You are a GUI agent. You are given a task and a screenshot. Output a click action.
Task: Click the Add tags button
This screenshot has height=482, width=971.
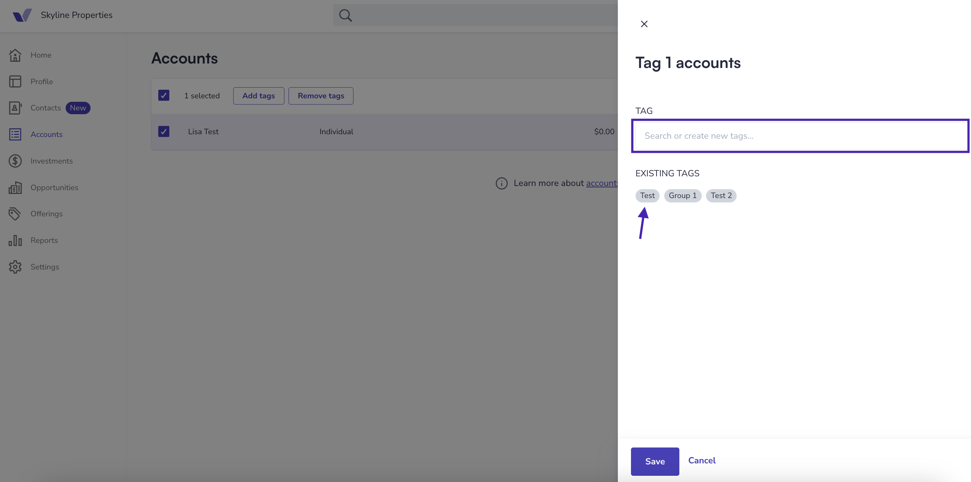(x=258, y=96)
